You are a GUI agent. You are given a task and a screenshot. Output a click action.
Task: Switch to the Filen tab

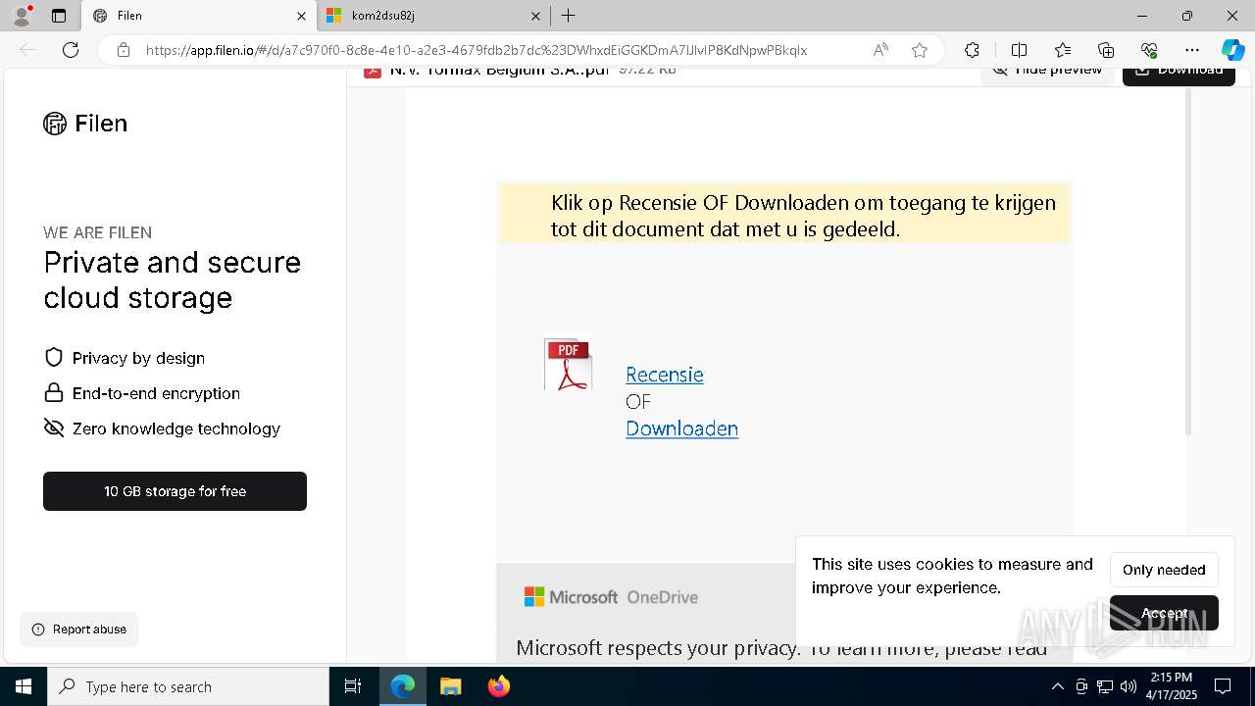pyautogui.click(x=199, y=16)
